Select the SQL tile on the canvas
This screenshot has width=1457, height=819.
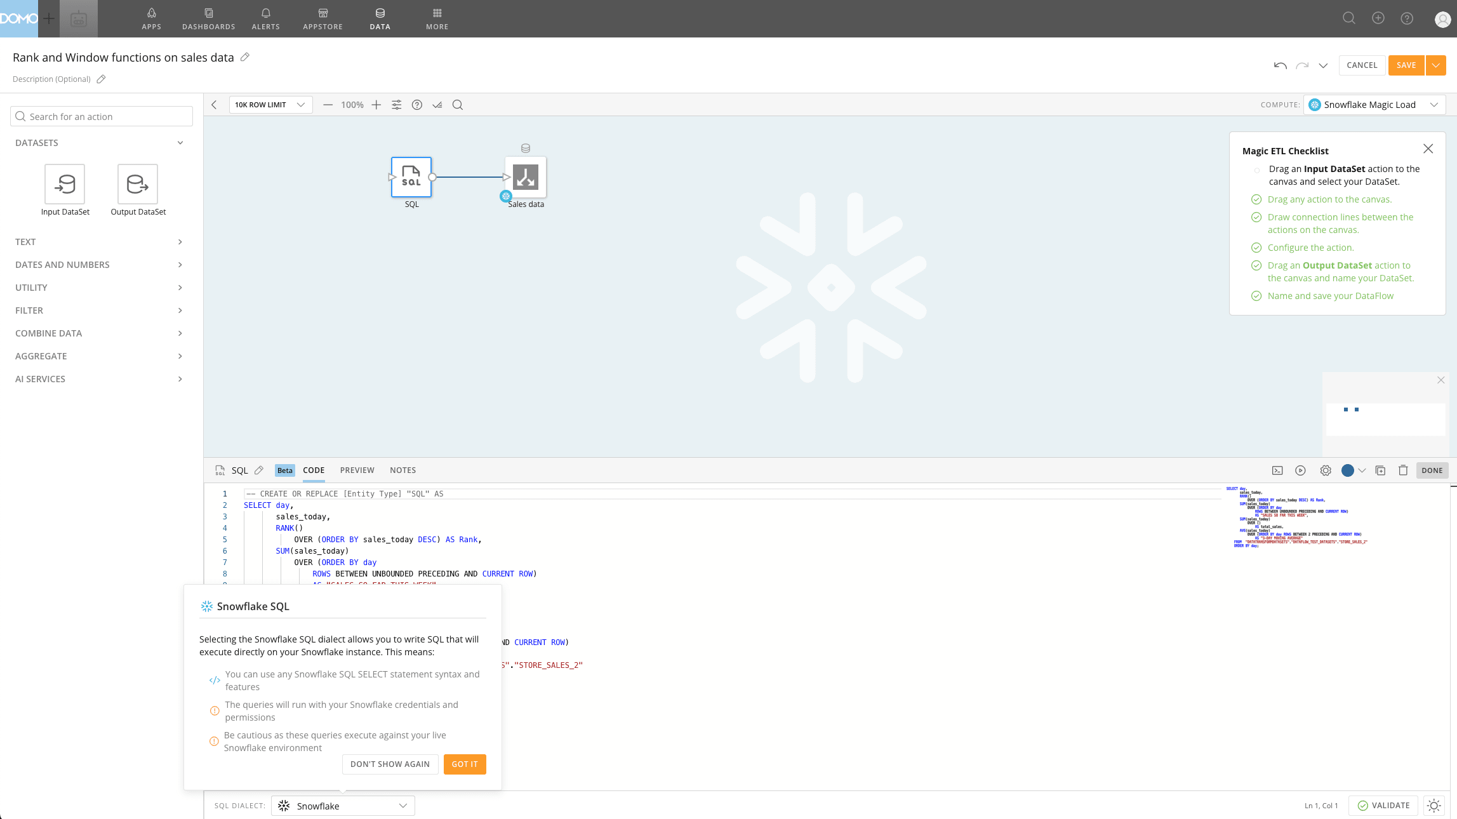coord(411,177)
